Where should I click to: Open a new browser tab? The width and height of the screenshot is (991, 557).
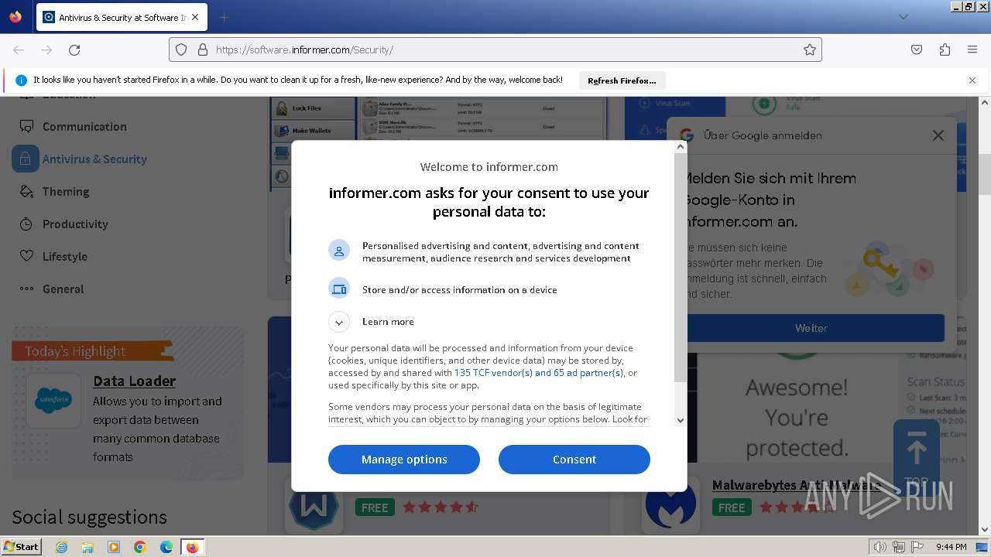(x=224, y=17)
